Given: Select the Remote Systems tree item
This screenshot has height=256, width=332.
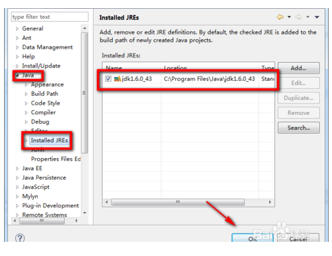Looking at the screenshot, I should point(45,215).
